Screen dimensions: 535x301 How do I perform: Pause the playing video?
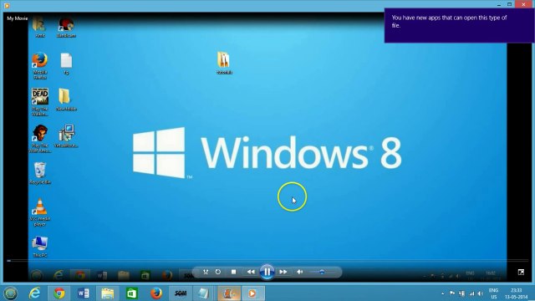(267, 272)
